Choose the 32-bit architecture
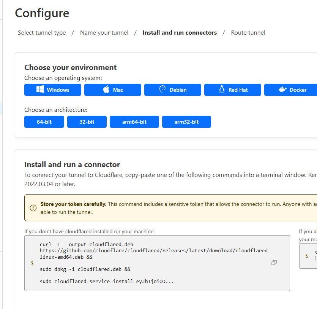This screenshot has width=317, height=309. (x=87, y=122)
